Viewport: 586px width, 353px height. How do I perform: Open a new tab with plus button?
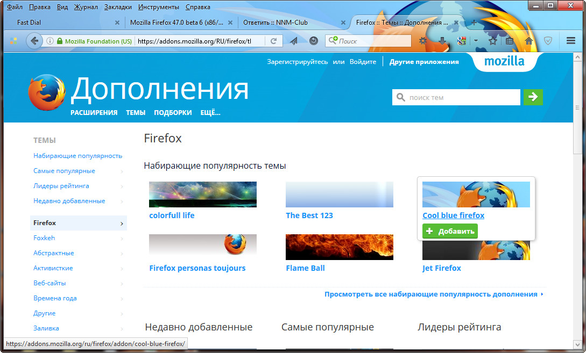474,23
